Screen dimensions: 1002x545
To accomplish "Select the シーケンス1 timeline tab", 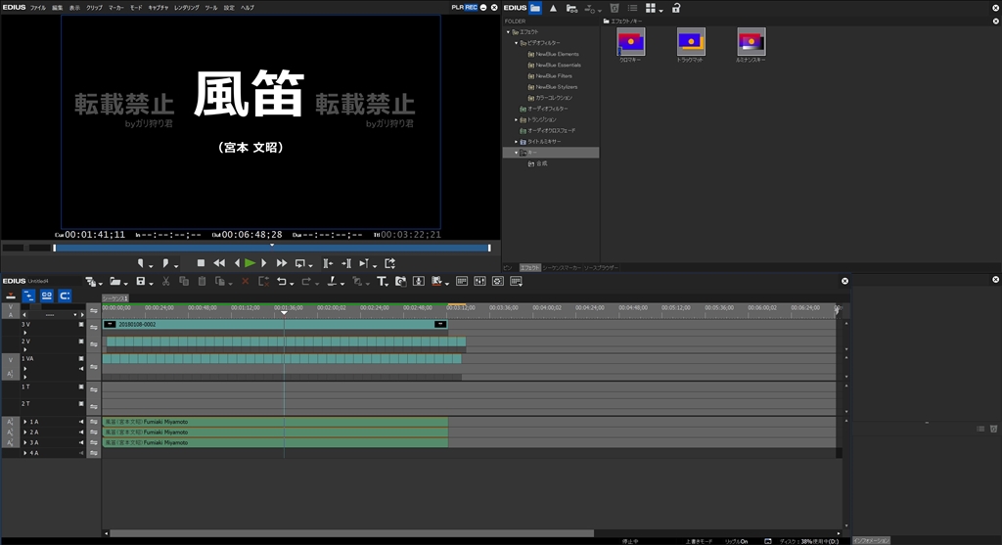I will (x=115, y=297).
